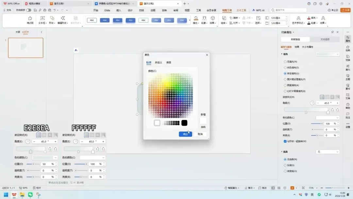This screenshot has height=199, width=353.
Task: Open the stop color (色标颜色) dropdown
Action: point(328,118)
